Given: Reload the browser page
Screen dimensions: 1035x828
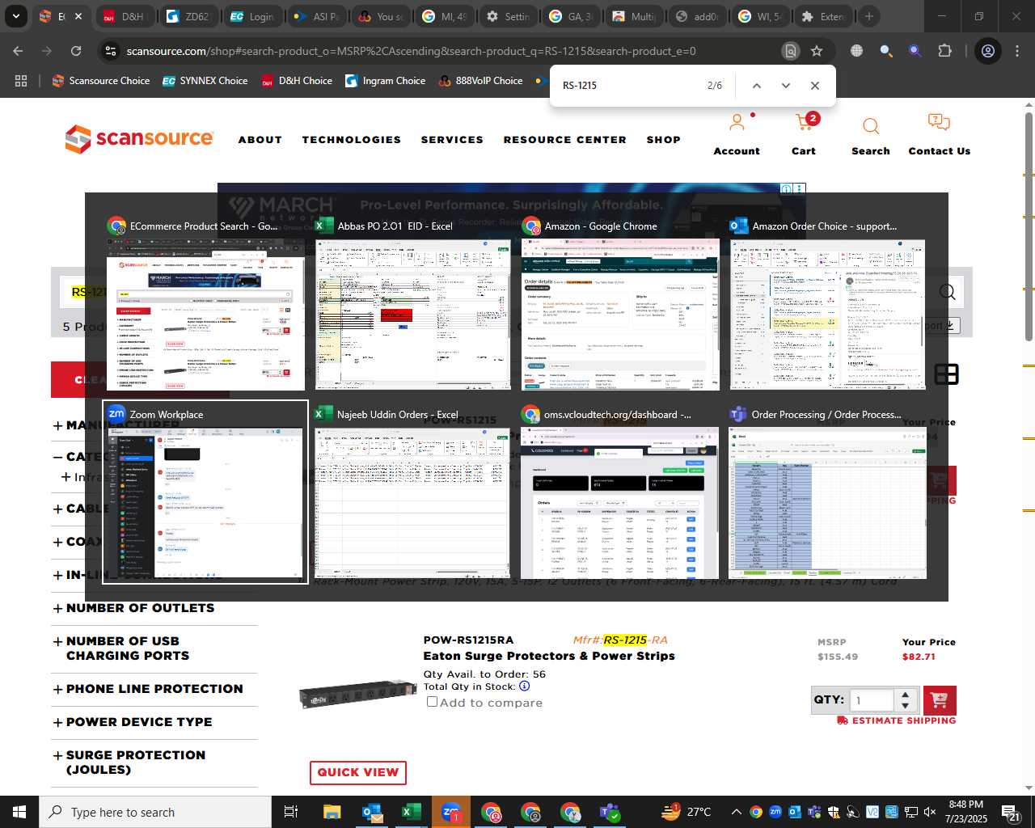Looking at the screenshot, I should coord(76,51).
